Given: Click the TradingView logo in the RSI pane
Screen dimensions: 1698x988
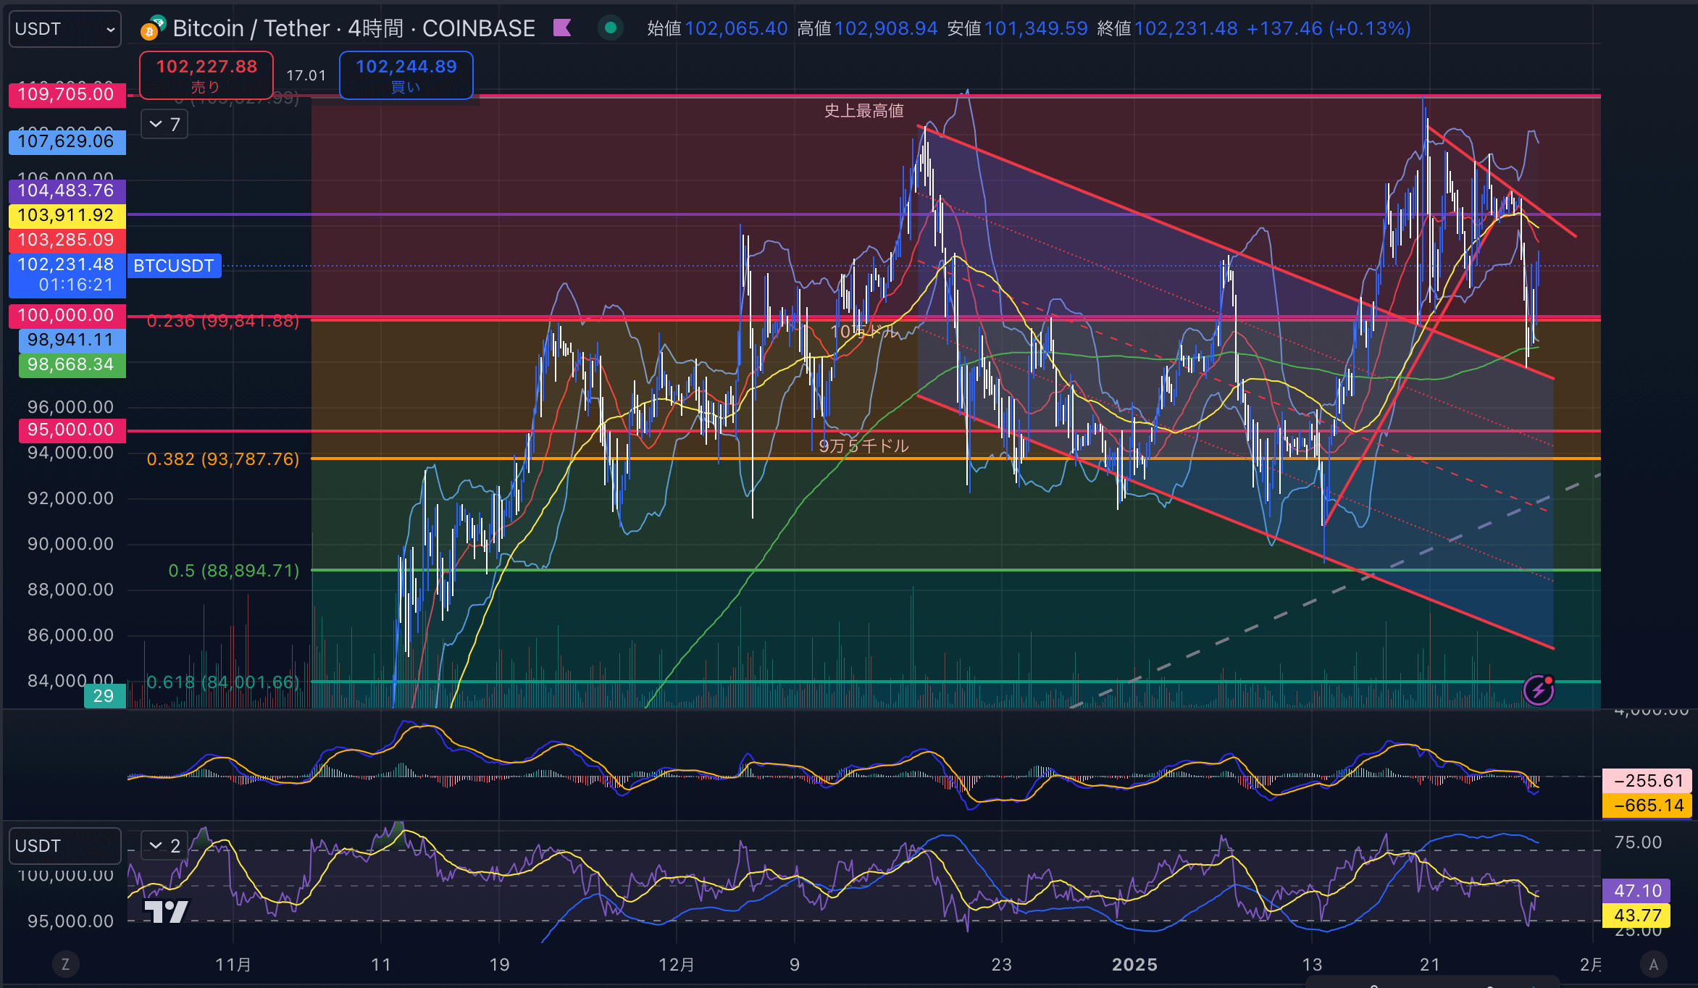Looking at the screenshot, I should 167,911.
